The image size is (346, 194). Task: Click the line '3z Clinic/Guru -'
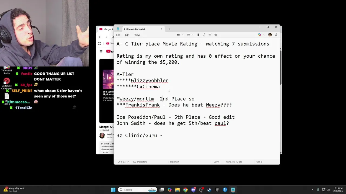139,136
